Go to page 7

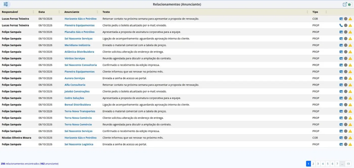click(337, 164)
